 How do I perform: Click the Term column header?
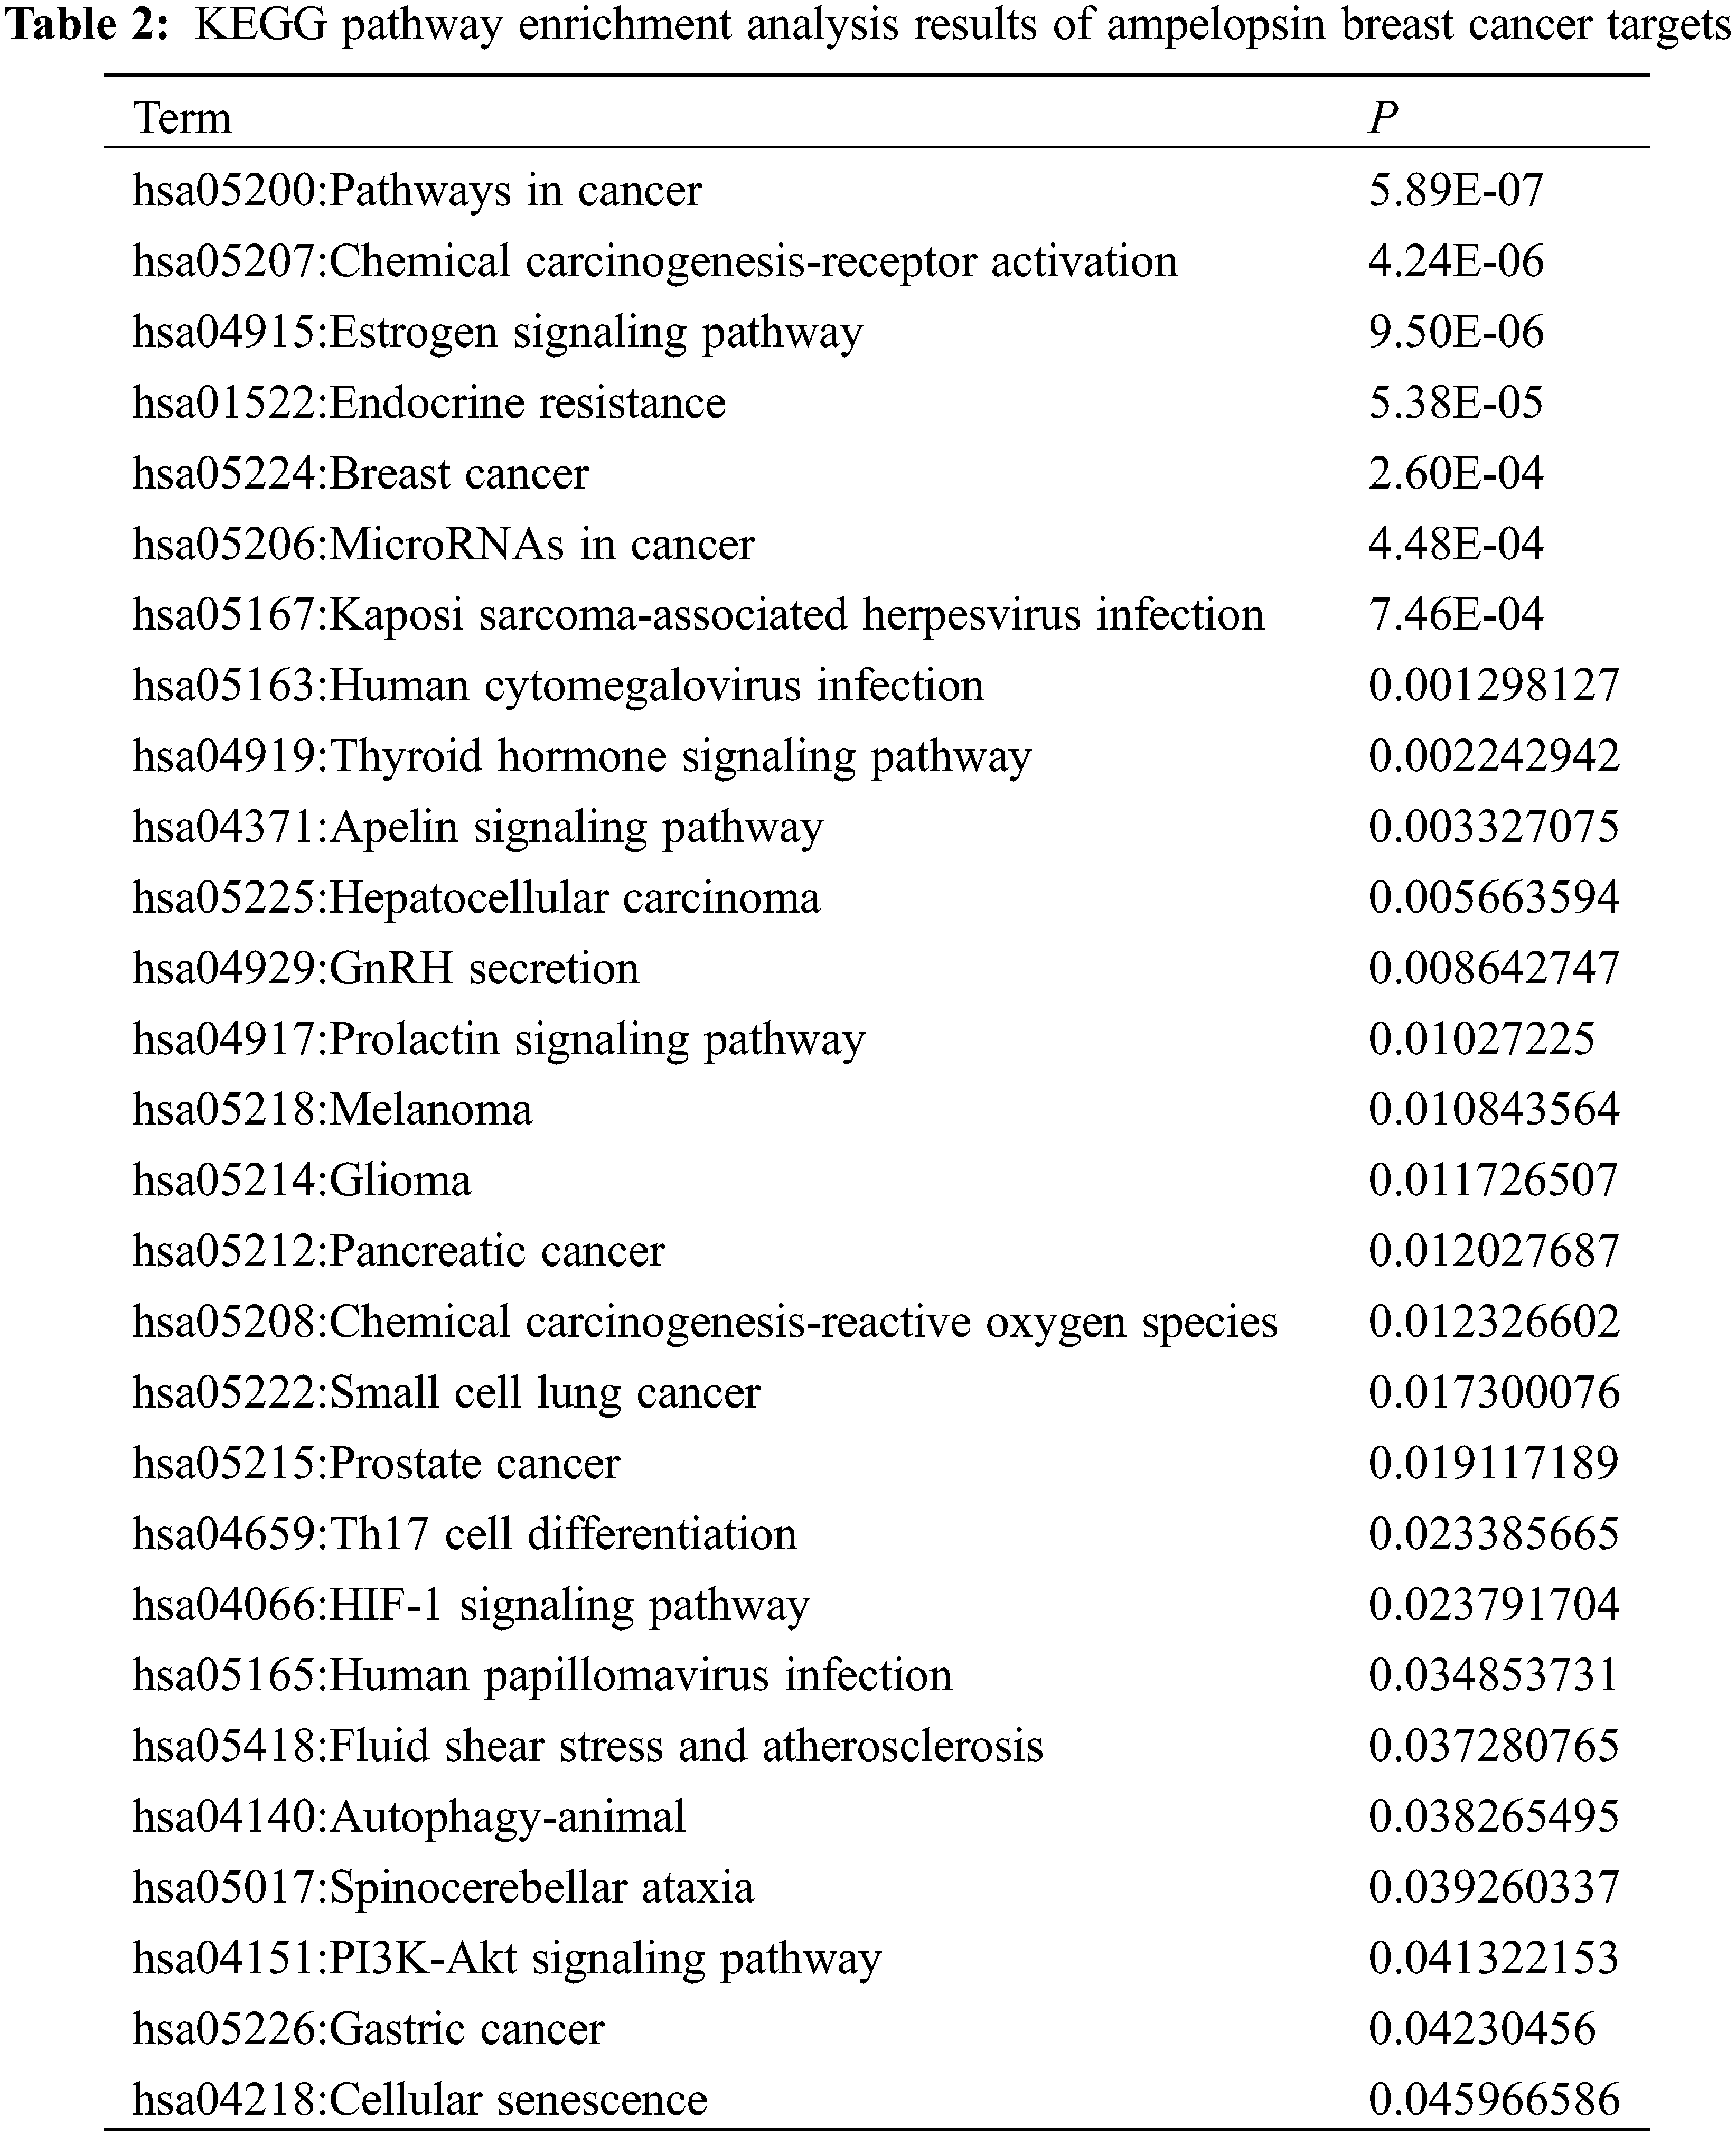click(183, 118)
